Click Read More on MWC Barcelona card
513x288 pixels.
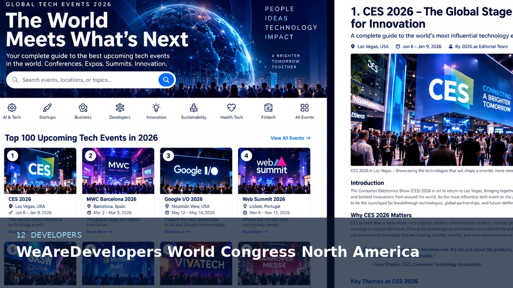click(x=99, y=232)
